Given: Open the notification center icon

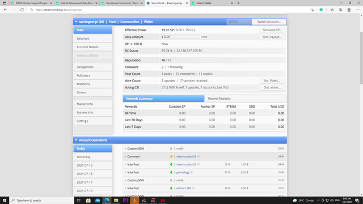Looking at the screenshot, I should (x=357, y=200).
